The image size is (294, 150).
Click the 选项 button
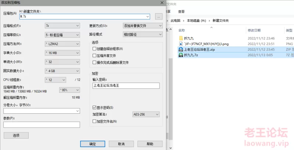click(16, 135)
